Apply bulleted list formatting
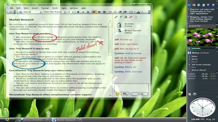The width and height of the screenshot is (218, 122). point(115,12)
